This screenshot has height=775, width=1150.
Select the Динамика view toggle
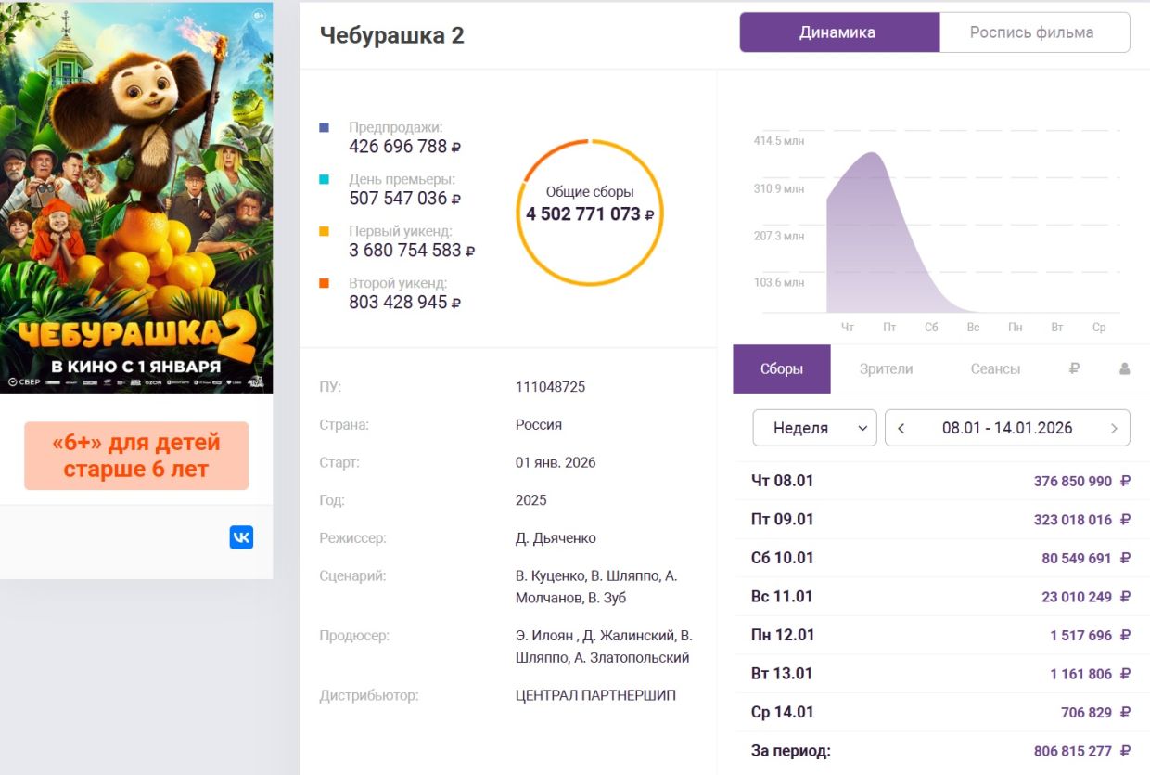(838, 32)
